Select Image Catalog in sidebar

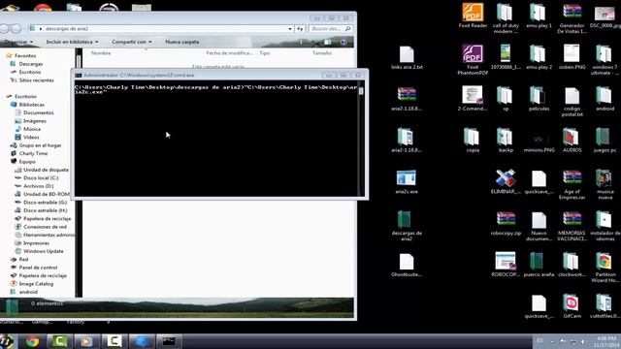pyautogui.click(x=36, y=284)
